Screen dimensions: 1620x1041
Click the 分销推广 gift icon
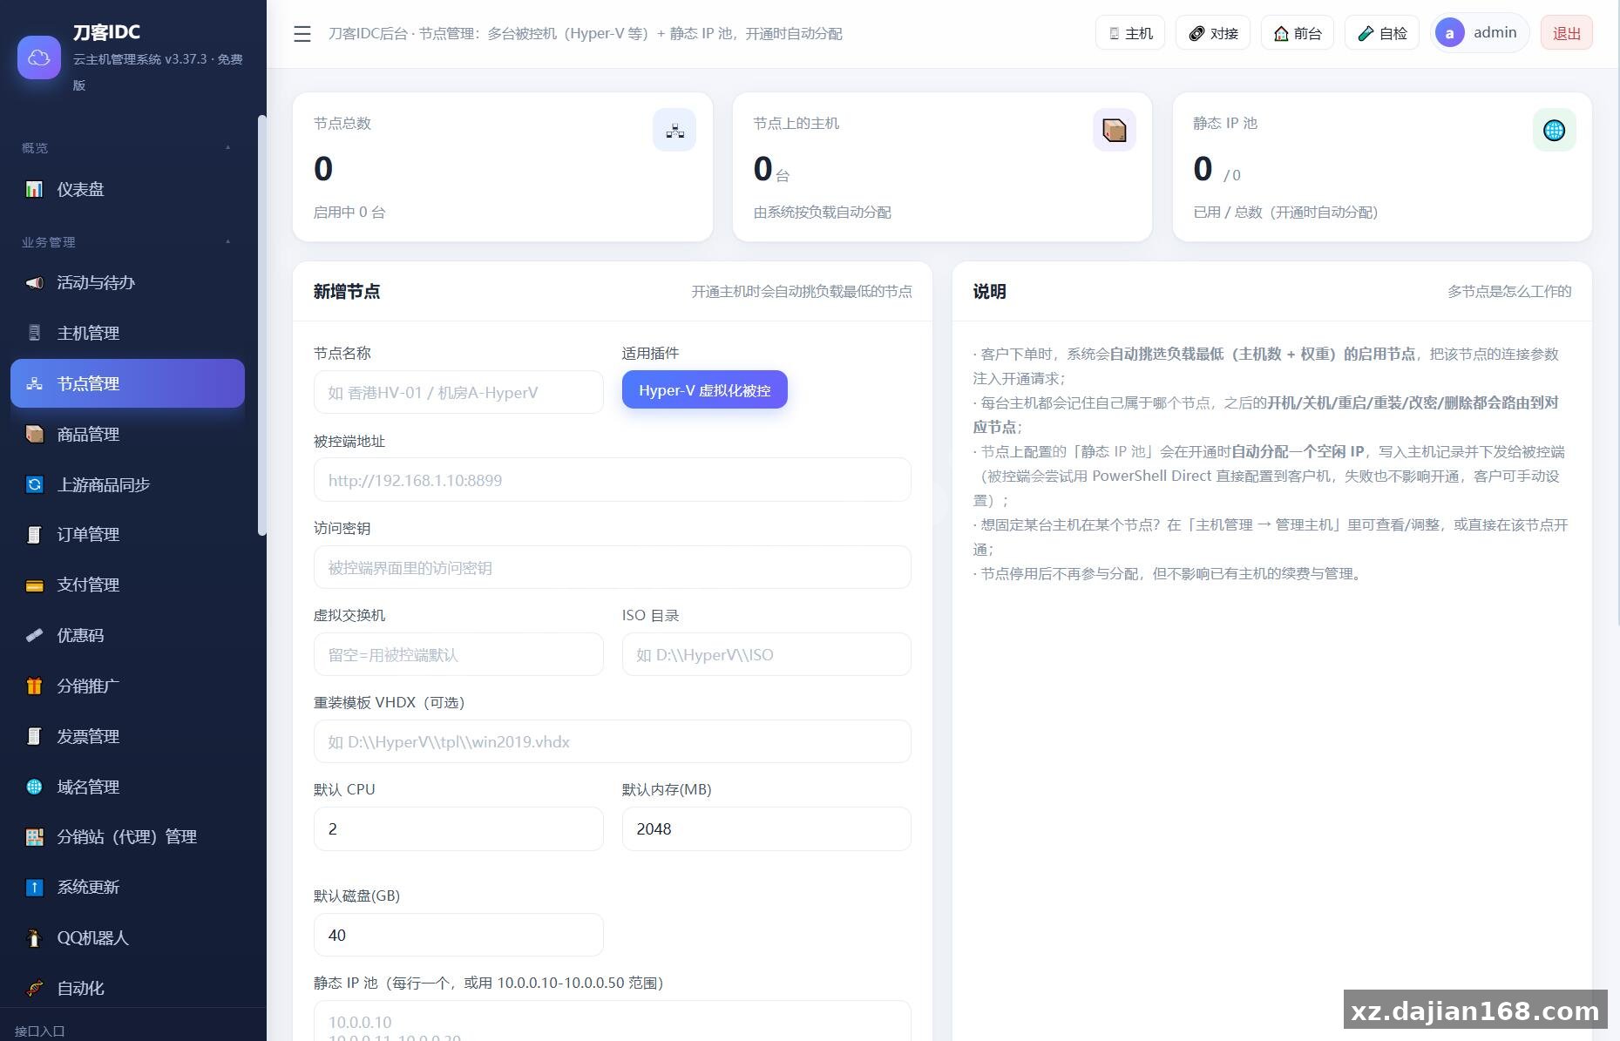[x=34, y=686]
